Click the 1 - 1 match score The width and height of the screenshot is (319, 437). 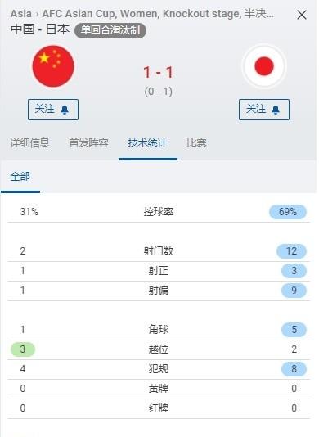[158, 72]
